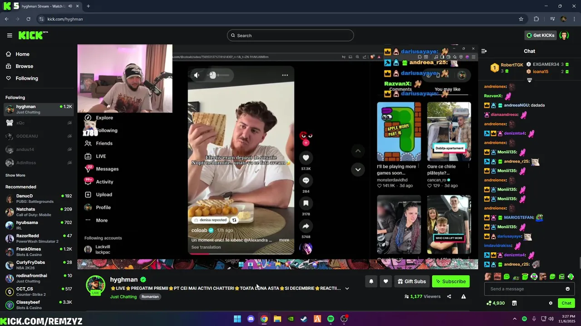Open the Chrome extensions puzzle icon
Screen dimensions: 581x326
tap(537, 19)
